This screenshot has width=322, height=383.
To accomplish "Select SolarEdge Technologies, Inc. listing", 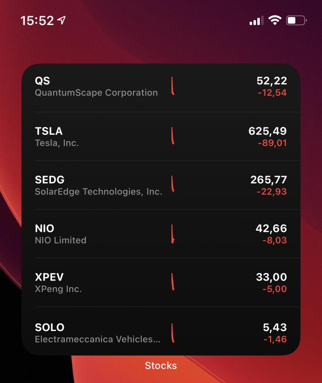I will click(161, 185).
